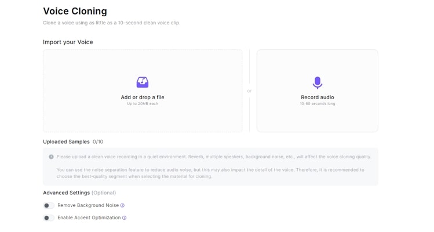
Task: Click the Uploaded Samples label
Action: [66, 142]
